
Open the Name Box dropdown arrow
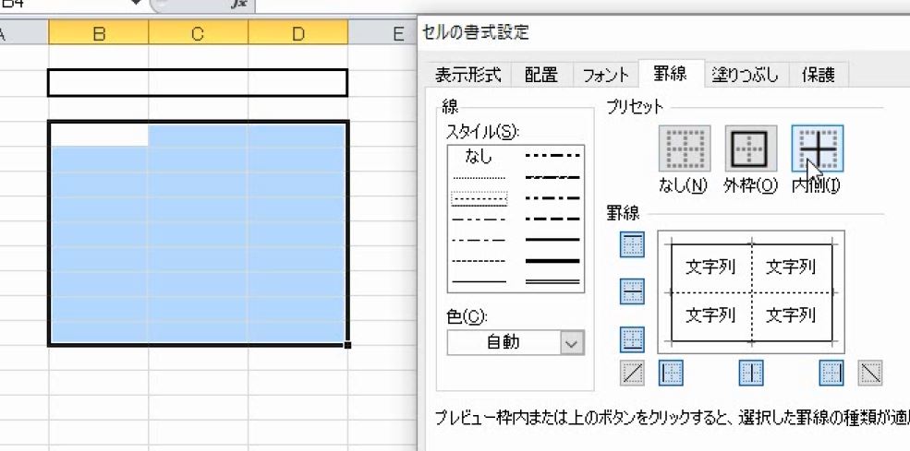pyautogui.click(x=137, y=3)
